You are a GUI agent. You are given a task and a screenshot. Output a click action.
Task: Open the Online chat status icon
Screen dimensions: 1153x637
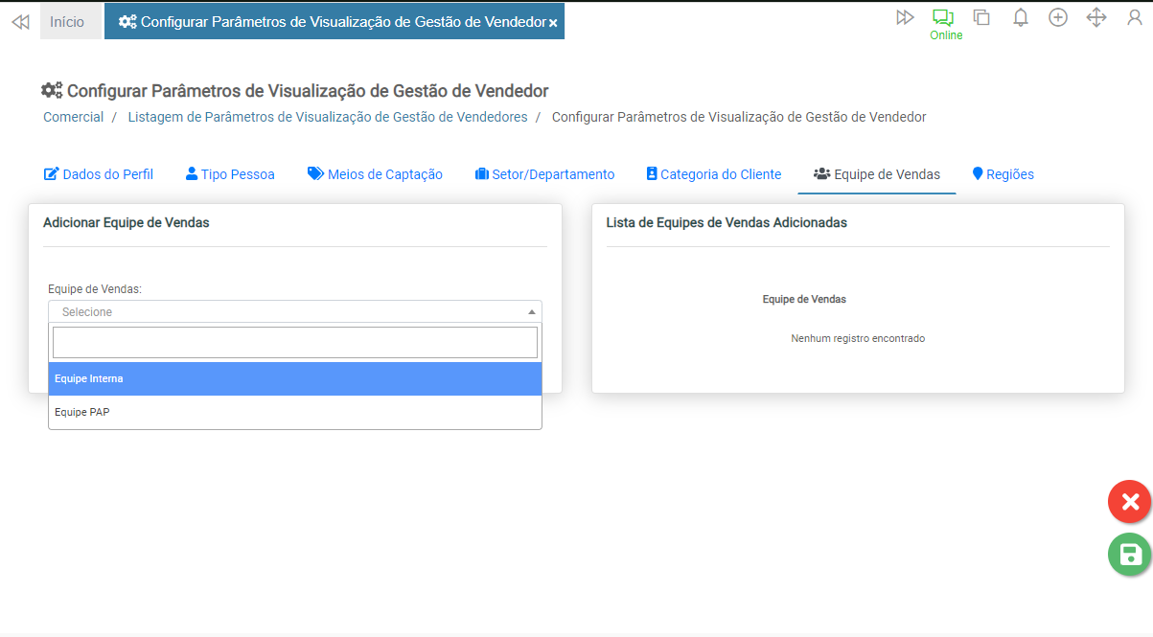pyautogui.click(x=944, y=18)
